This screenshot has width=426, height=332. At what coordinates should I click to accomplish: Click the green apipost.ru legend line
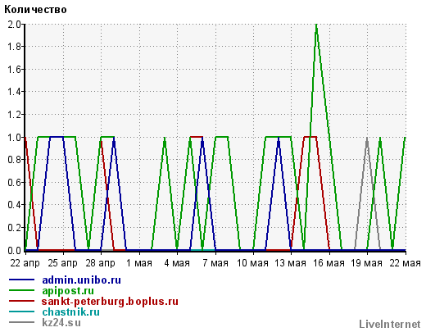[22, 290]
